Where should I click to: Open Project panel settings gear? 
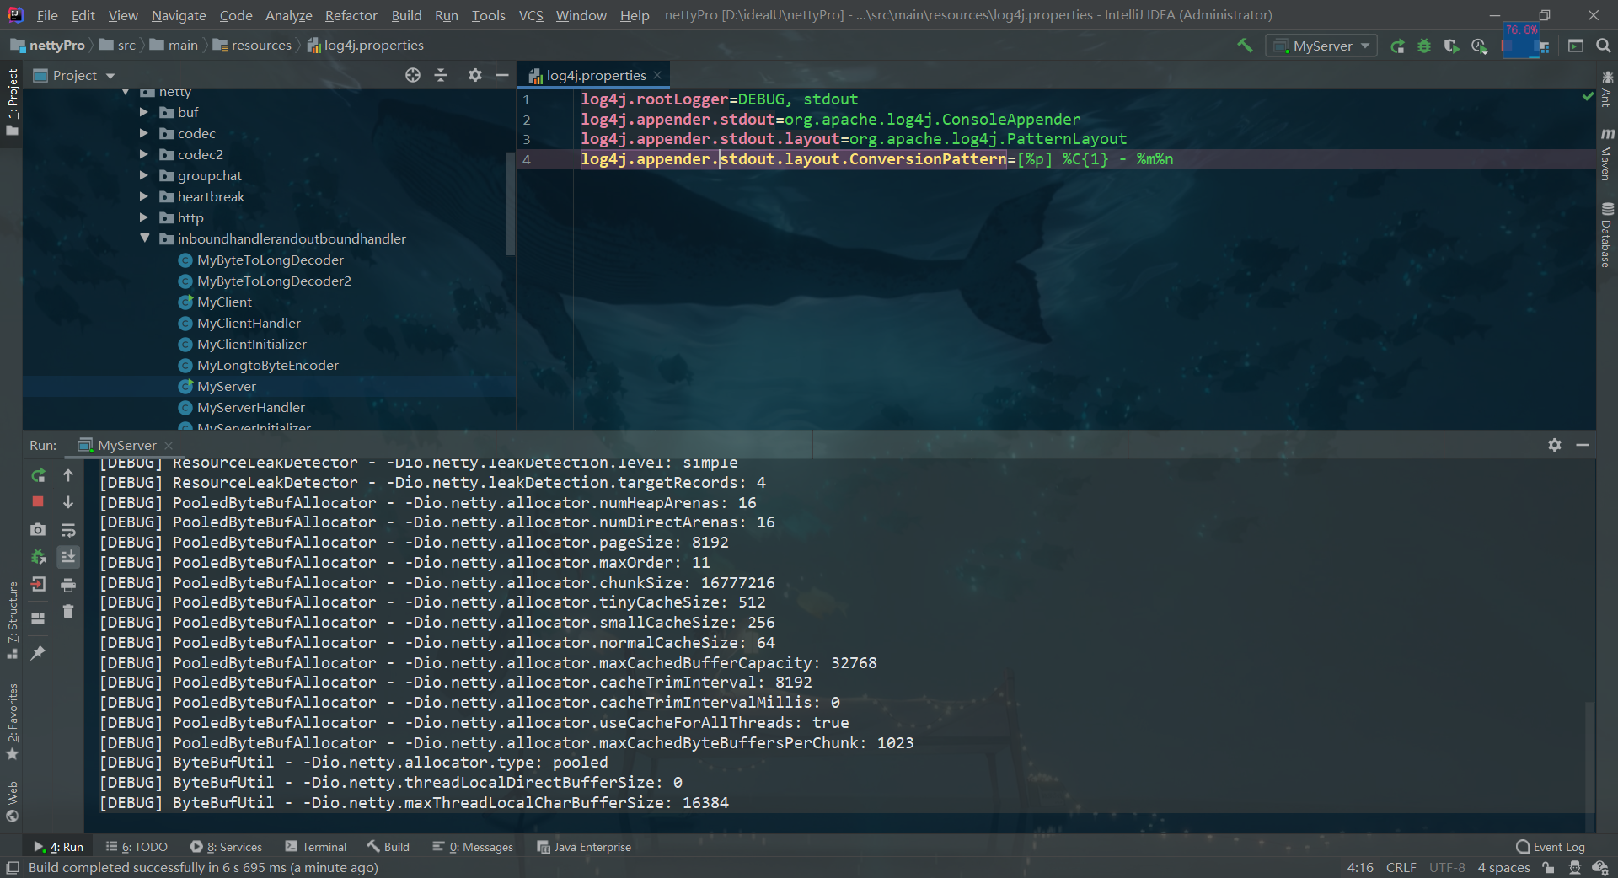coord(475,75)
